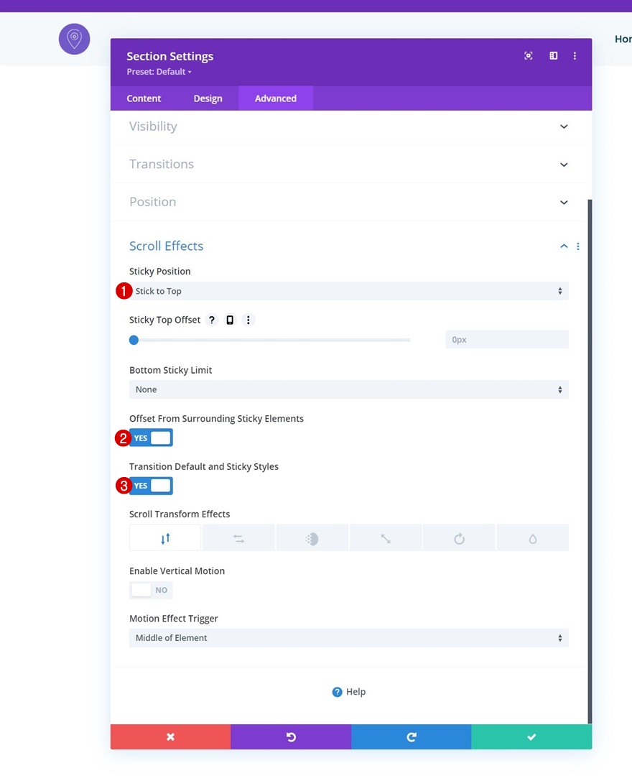Open the Sticky Position dropdown
Viewport: 632px width, 781px height.
click(x=348, y=291)
